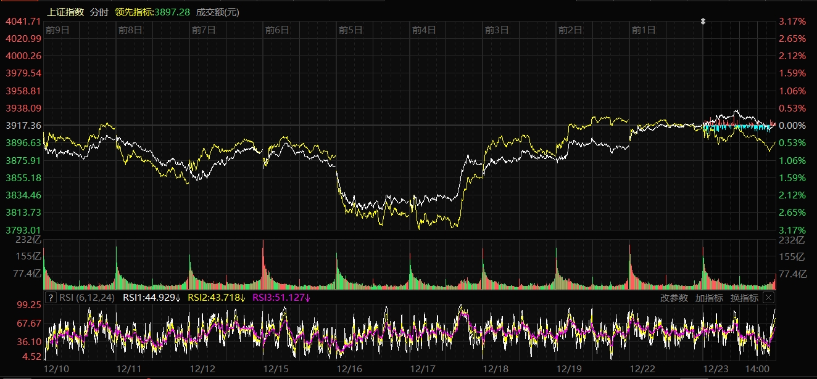Click the 领先指标 leading indicator label
The width and height of the screenshot is (817, 379).
click(x=152, y=12)
